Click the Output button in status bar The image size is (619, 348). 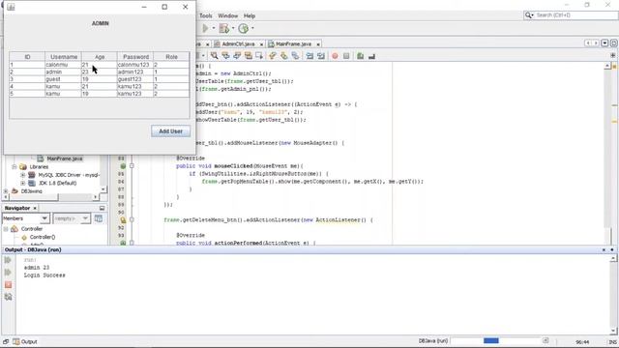[25, 341]
